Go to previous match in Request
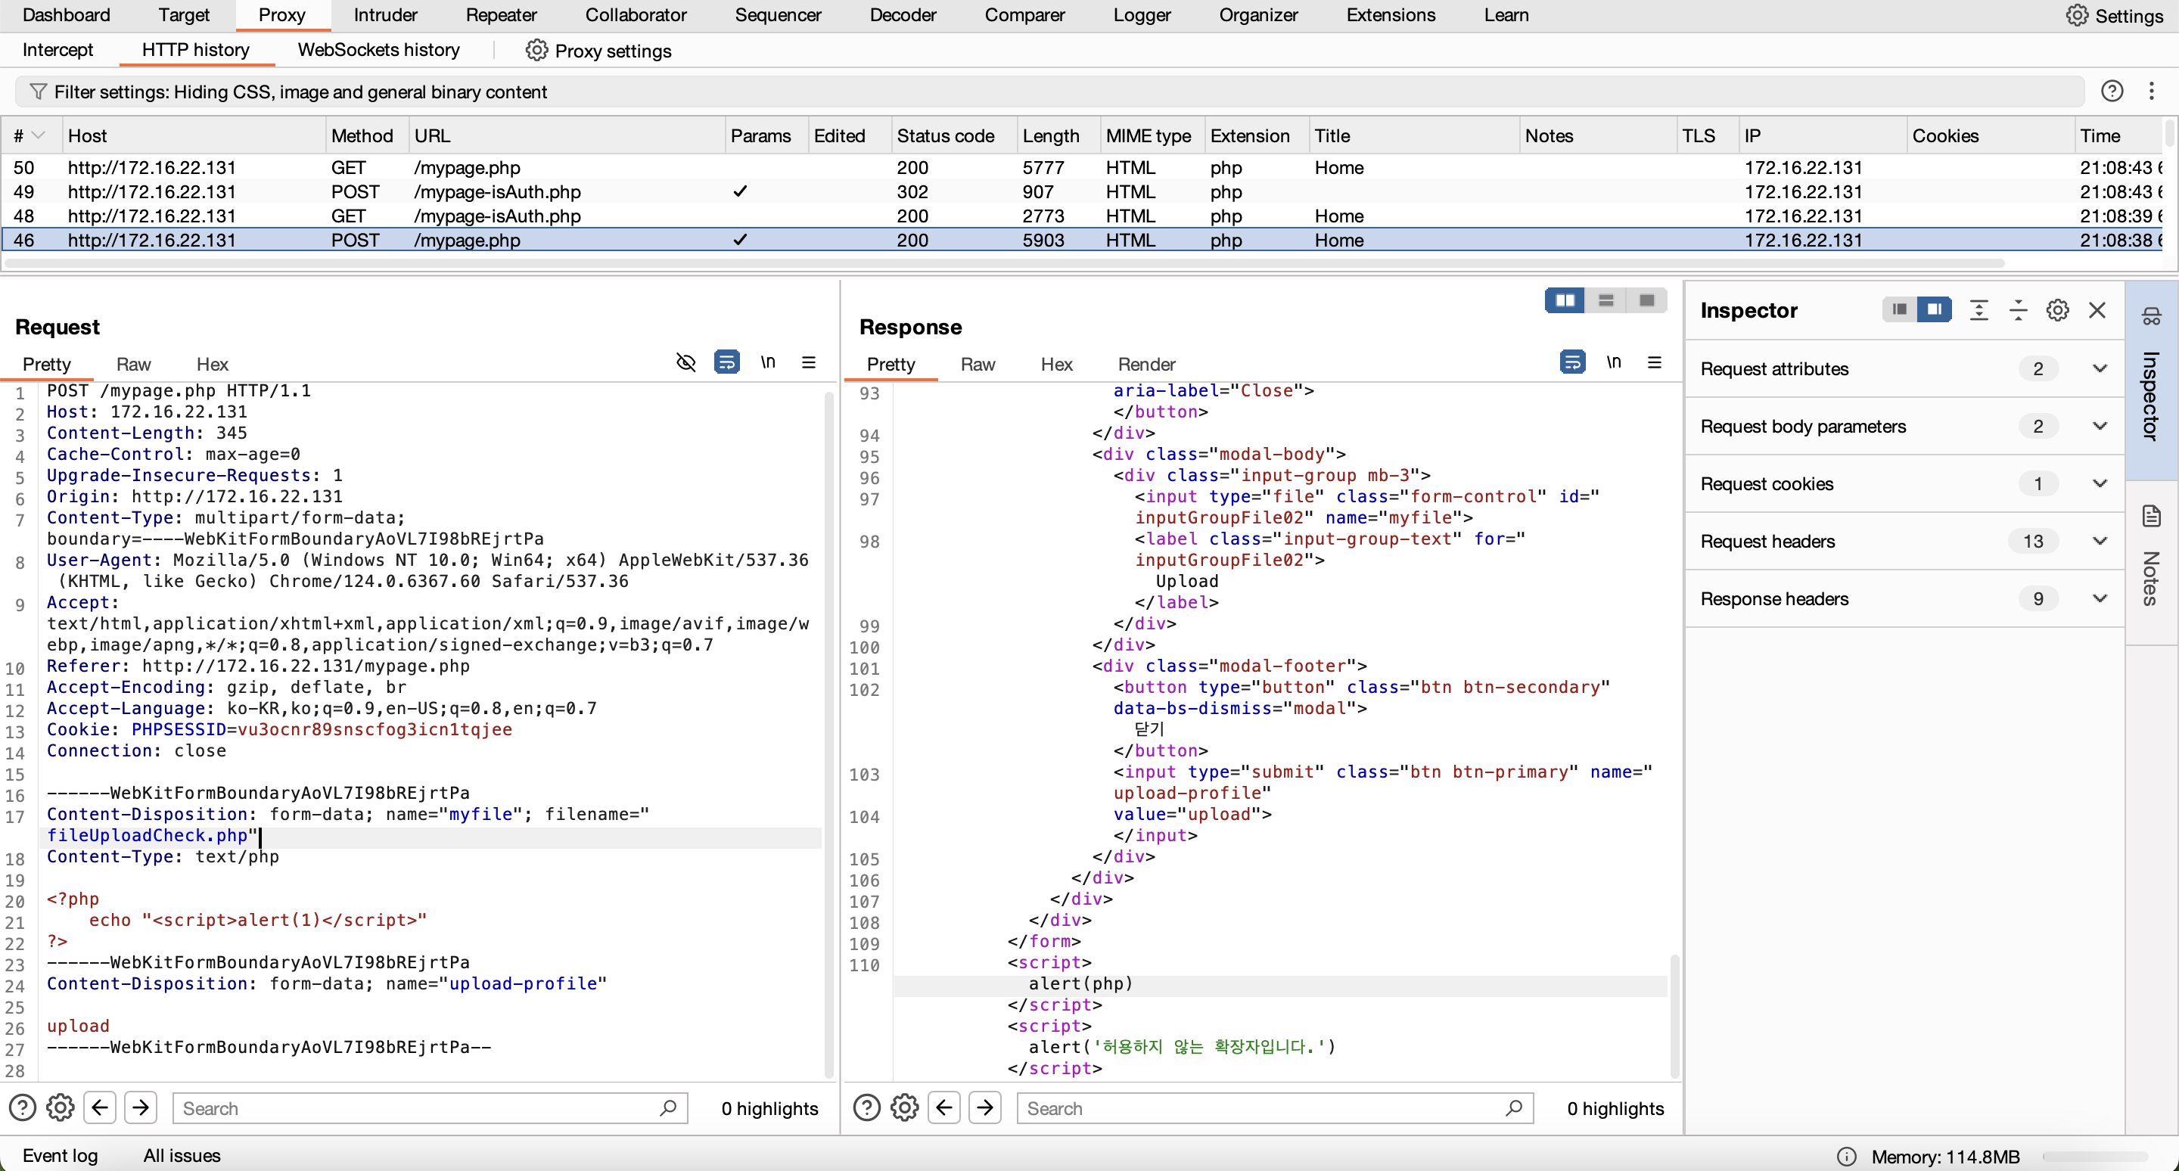 100,1107
